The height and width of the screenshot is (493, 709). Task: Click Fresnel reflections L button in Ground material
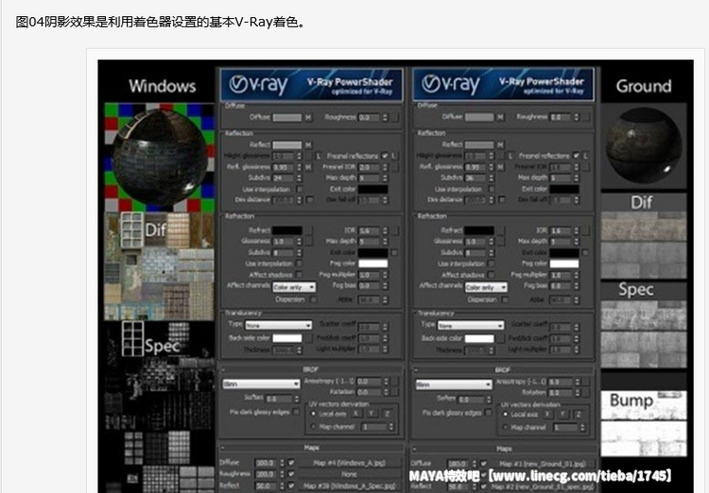pyautogui.click(x=585, y=156)
